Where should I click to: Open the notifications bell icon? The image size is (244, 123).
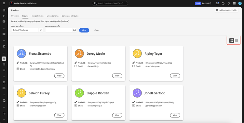click(229, 3)
